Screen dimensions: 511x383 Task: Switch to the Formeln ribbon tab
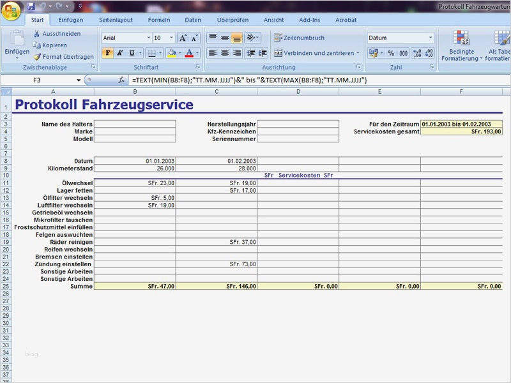pos(159,20)
